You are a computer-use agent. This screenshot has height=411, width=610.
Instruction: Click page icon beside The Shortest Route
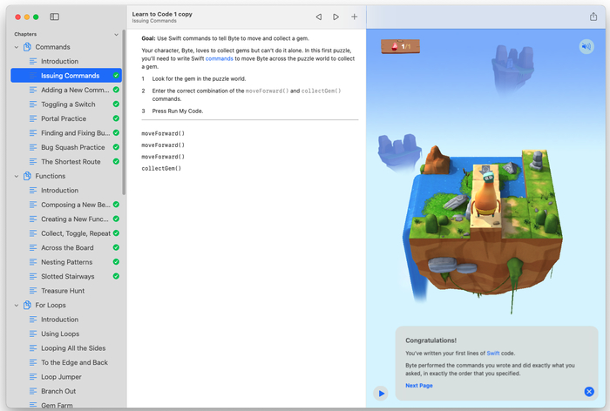click(33, 162)
